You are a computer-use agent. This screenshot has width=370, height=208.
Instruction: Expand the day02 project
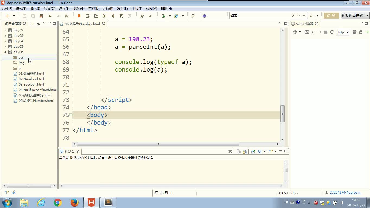tap(5, 30)
